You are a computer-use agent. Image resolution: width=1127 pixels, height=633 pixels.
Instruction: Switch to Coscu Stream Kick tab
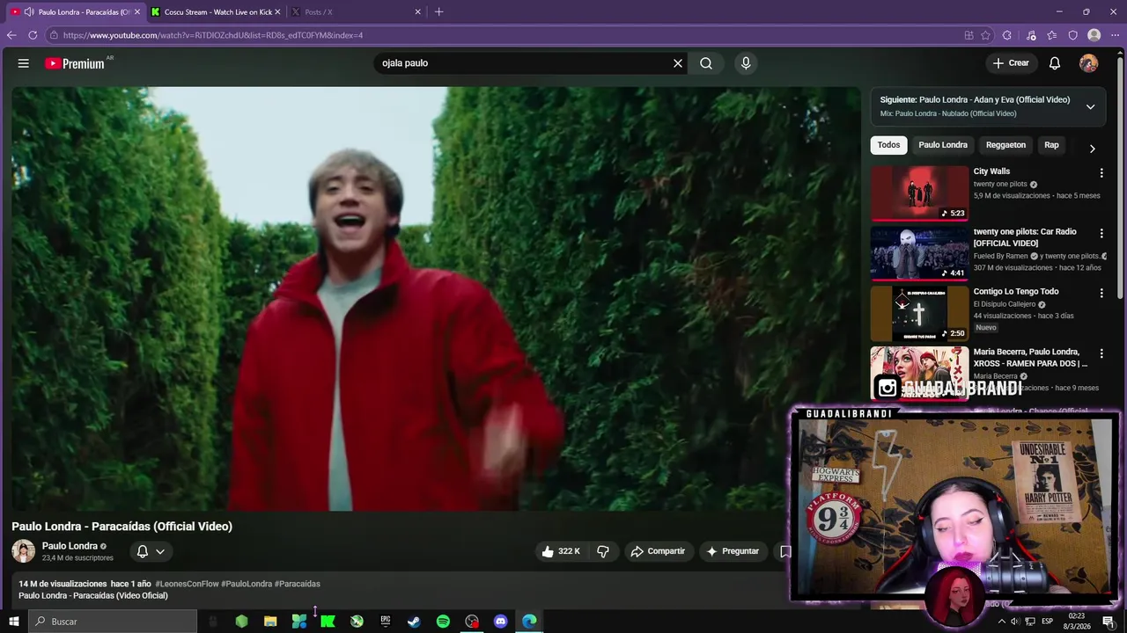point(212,12)
